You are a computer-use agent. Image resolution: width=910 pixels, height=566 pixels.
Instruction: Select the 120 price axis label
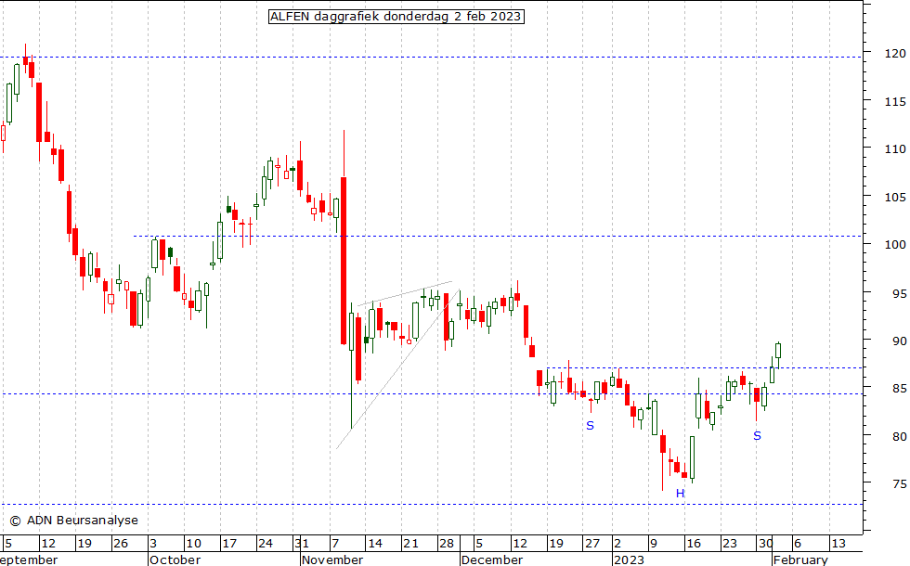tap(895, 53)
